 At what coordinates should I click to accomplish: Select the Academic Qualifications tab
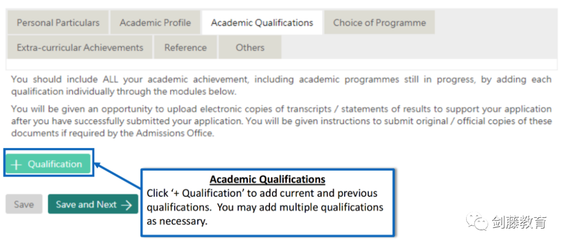pyautogui.click(x=262, y=23)
